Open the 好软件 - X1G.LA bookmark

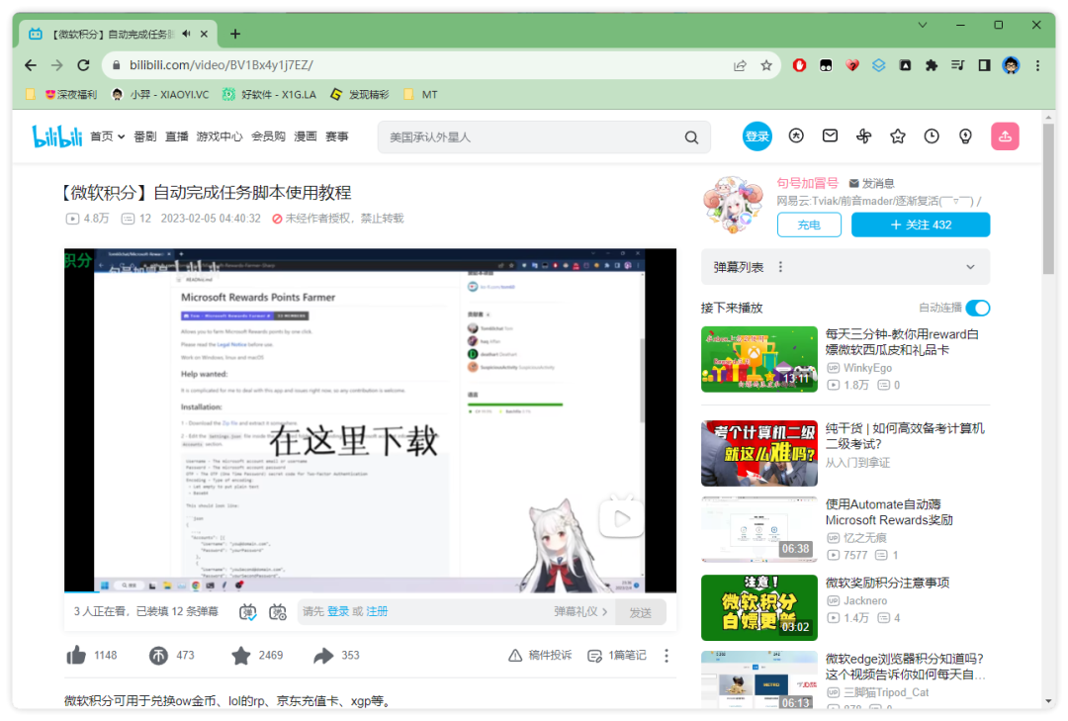coord(269,95)
